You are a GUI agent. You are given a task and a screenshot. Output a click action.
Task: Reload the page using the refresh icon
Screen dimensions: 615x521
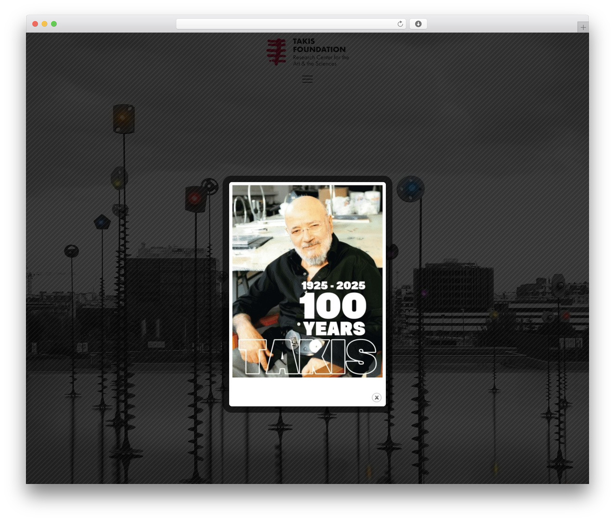[x=400, y=24]
